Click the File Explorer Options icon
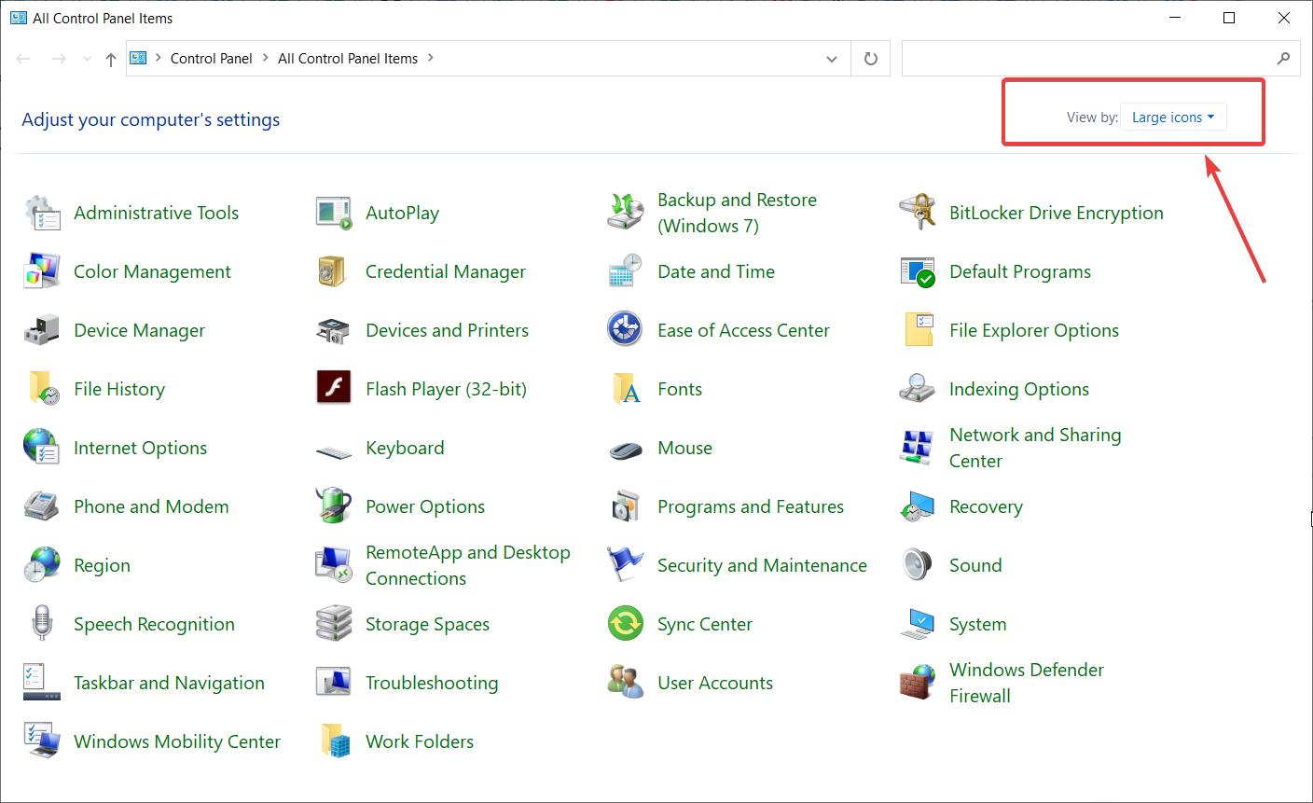 pyautogui.click(x=918, y=330)
